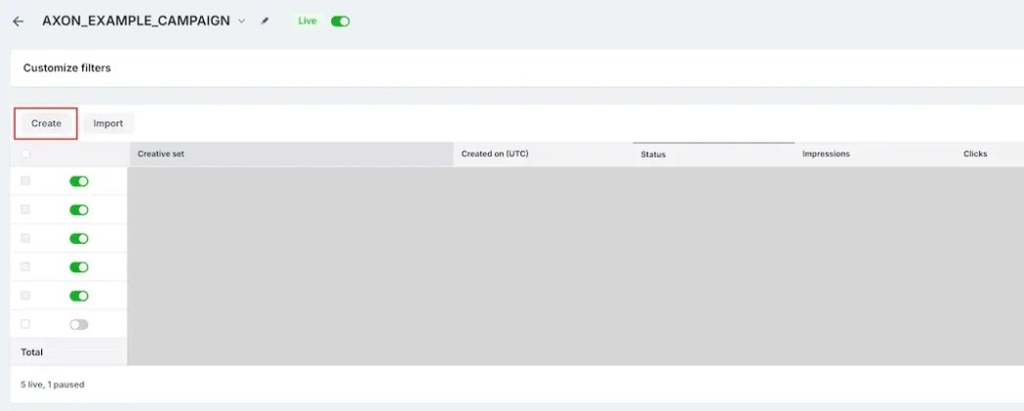
Task: Edit campaign name with the pencil icon
Action: pos(265,21)
